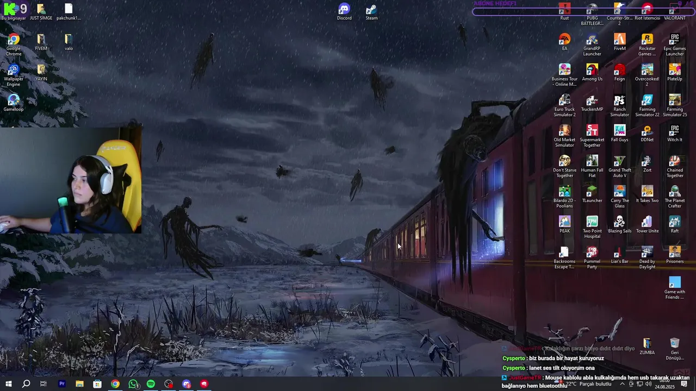This screenshot has height=391, width=696.
Task: Open Premiere Pro from the taskbar
Action: [61, 384]
